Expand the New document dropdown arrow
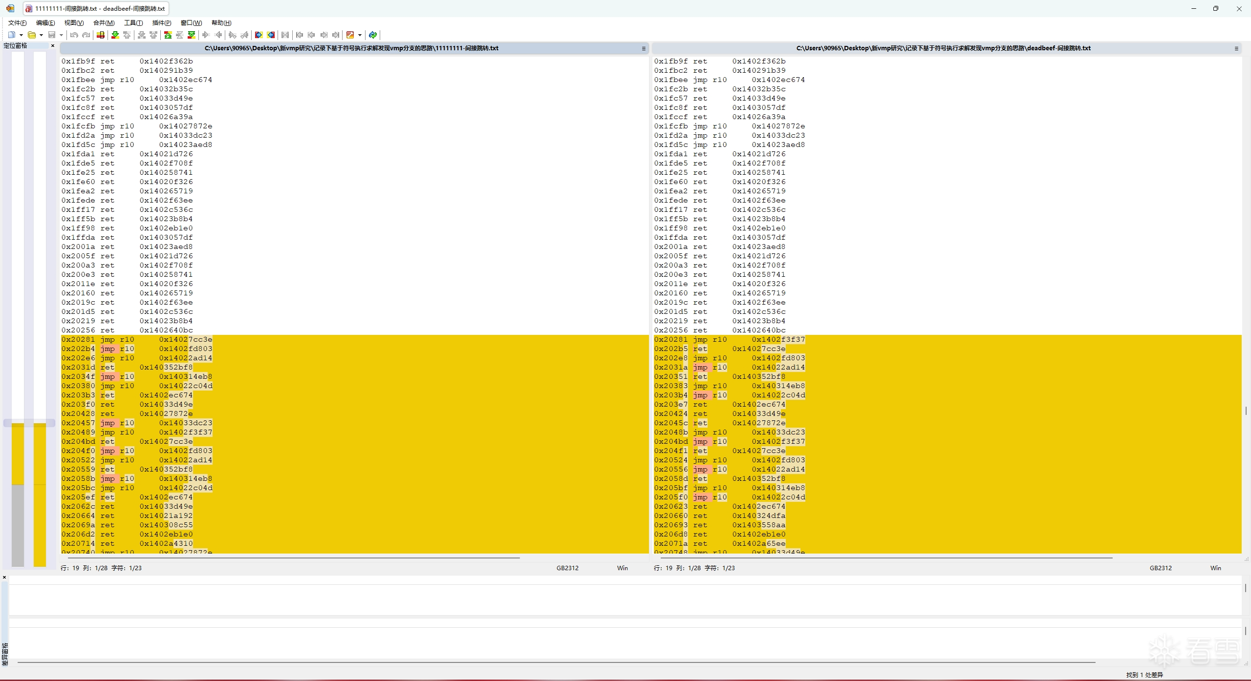The height and width of the screenshot is (681, 1251). point(21,35)
